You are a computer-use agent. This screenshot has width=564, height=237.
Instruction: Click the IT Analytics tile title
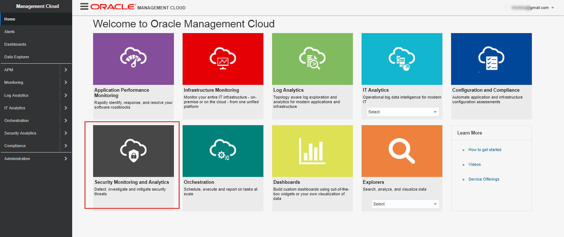coord(376,90)
